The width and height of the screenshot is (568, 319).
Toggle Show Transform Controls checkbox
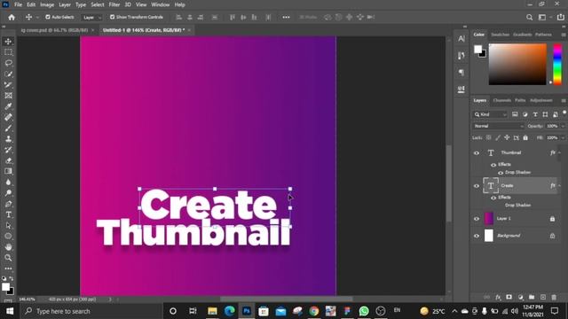tap(112, 17)
